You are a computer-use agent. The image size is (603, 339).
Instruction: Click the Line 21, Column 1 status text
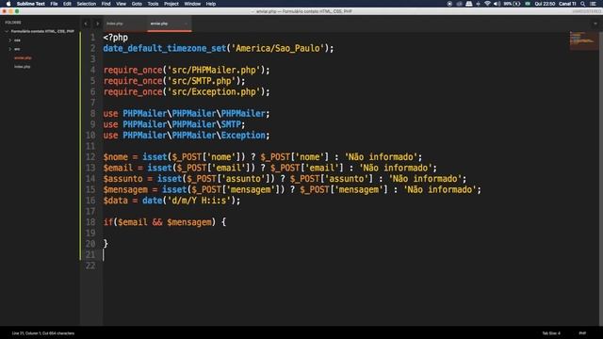(x=42, y=333)
